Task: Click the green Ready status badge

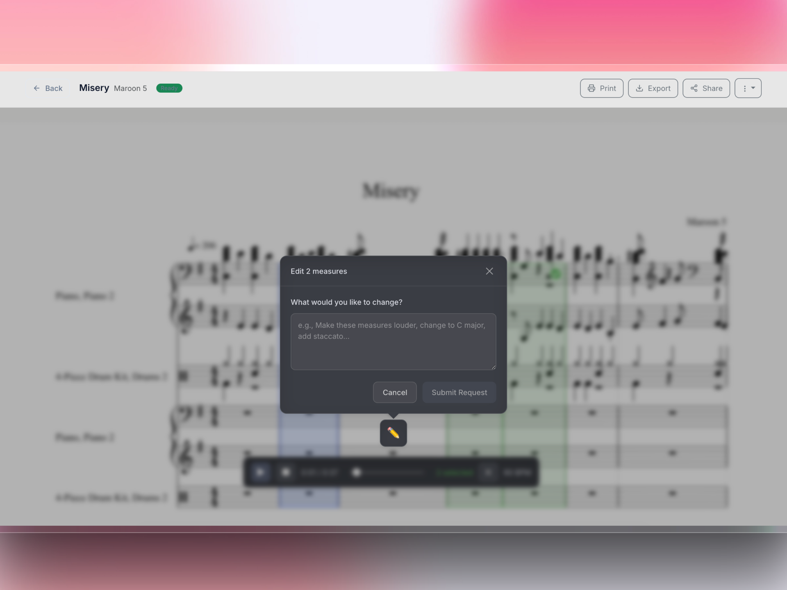Action: [169, 88]
